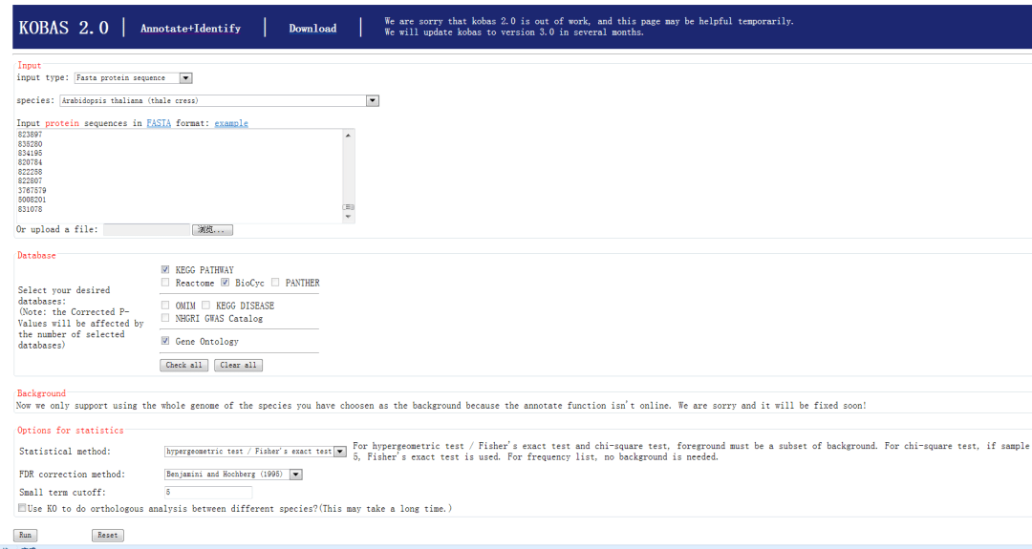This screenshot has width=1032, height=549.
Task: Click inside the protein sequences text area
Action: (x=179, y=175)
